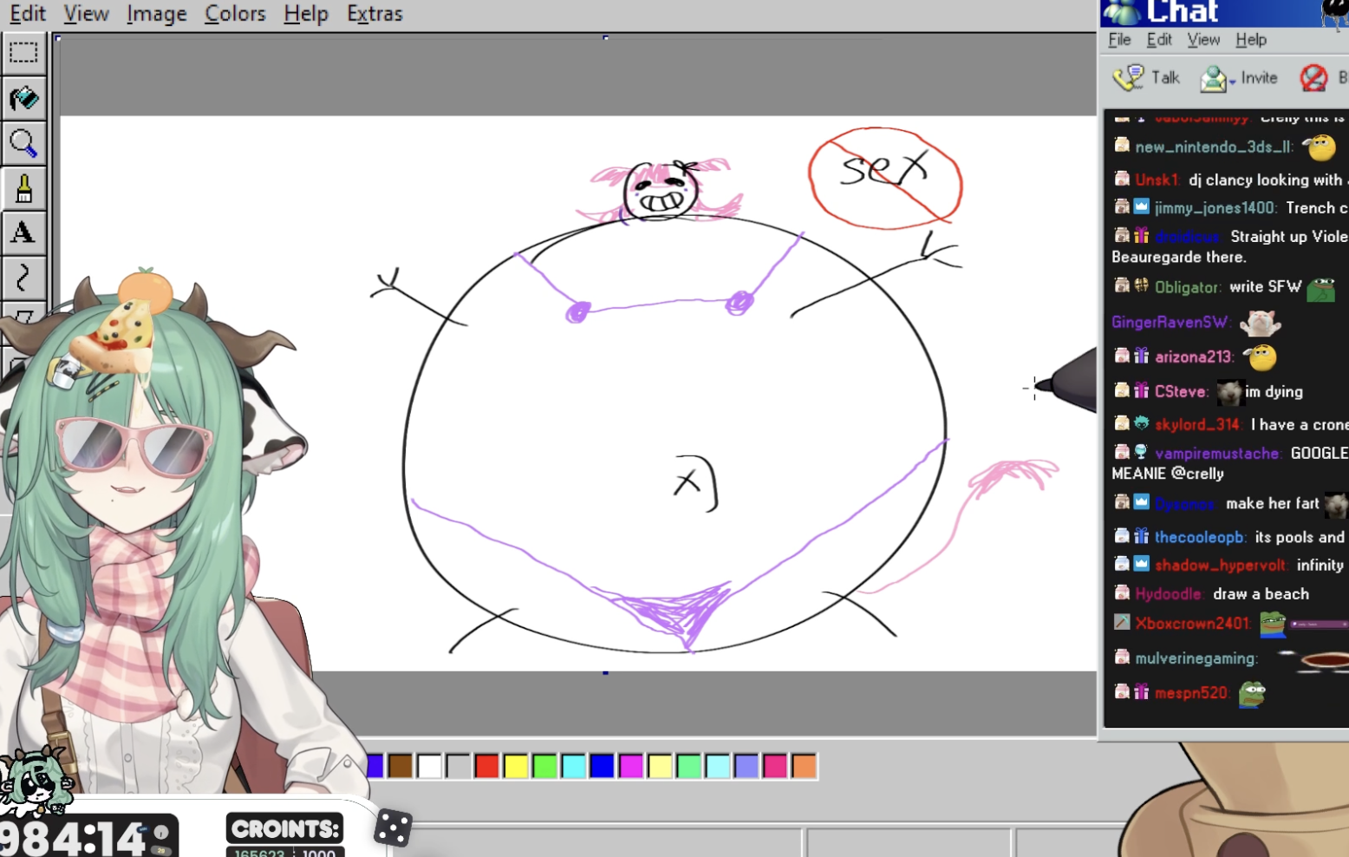Click the avatar emote before im dying
The height and width of the screenshot is (857, 1349).
point(1229,392)
